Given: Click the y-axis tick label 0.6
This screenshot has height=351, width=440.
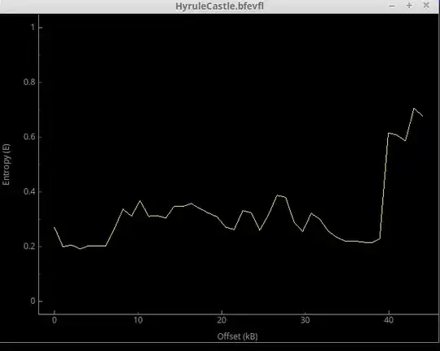Looking at the screenshot, I should point(29,137).
